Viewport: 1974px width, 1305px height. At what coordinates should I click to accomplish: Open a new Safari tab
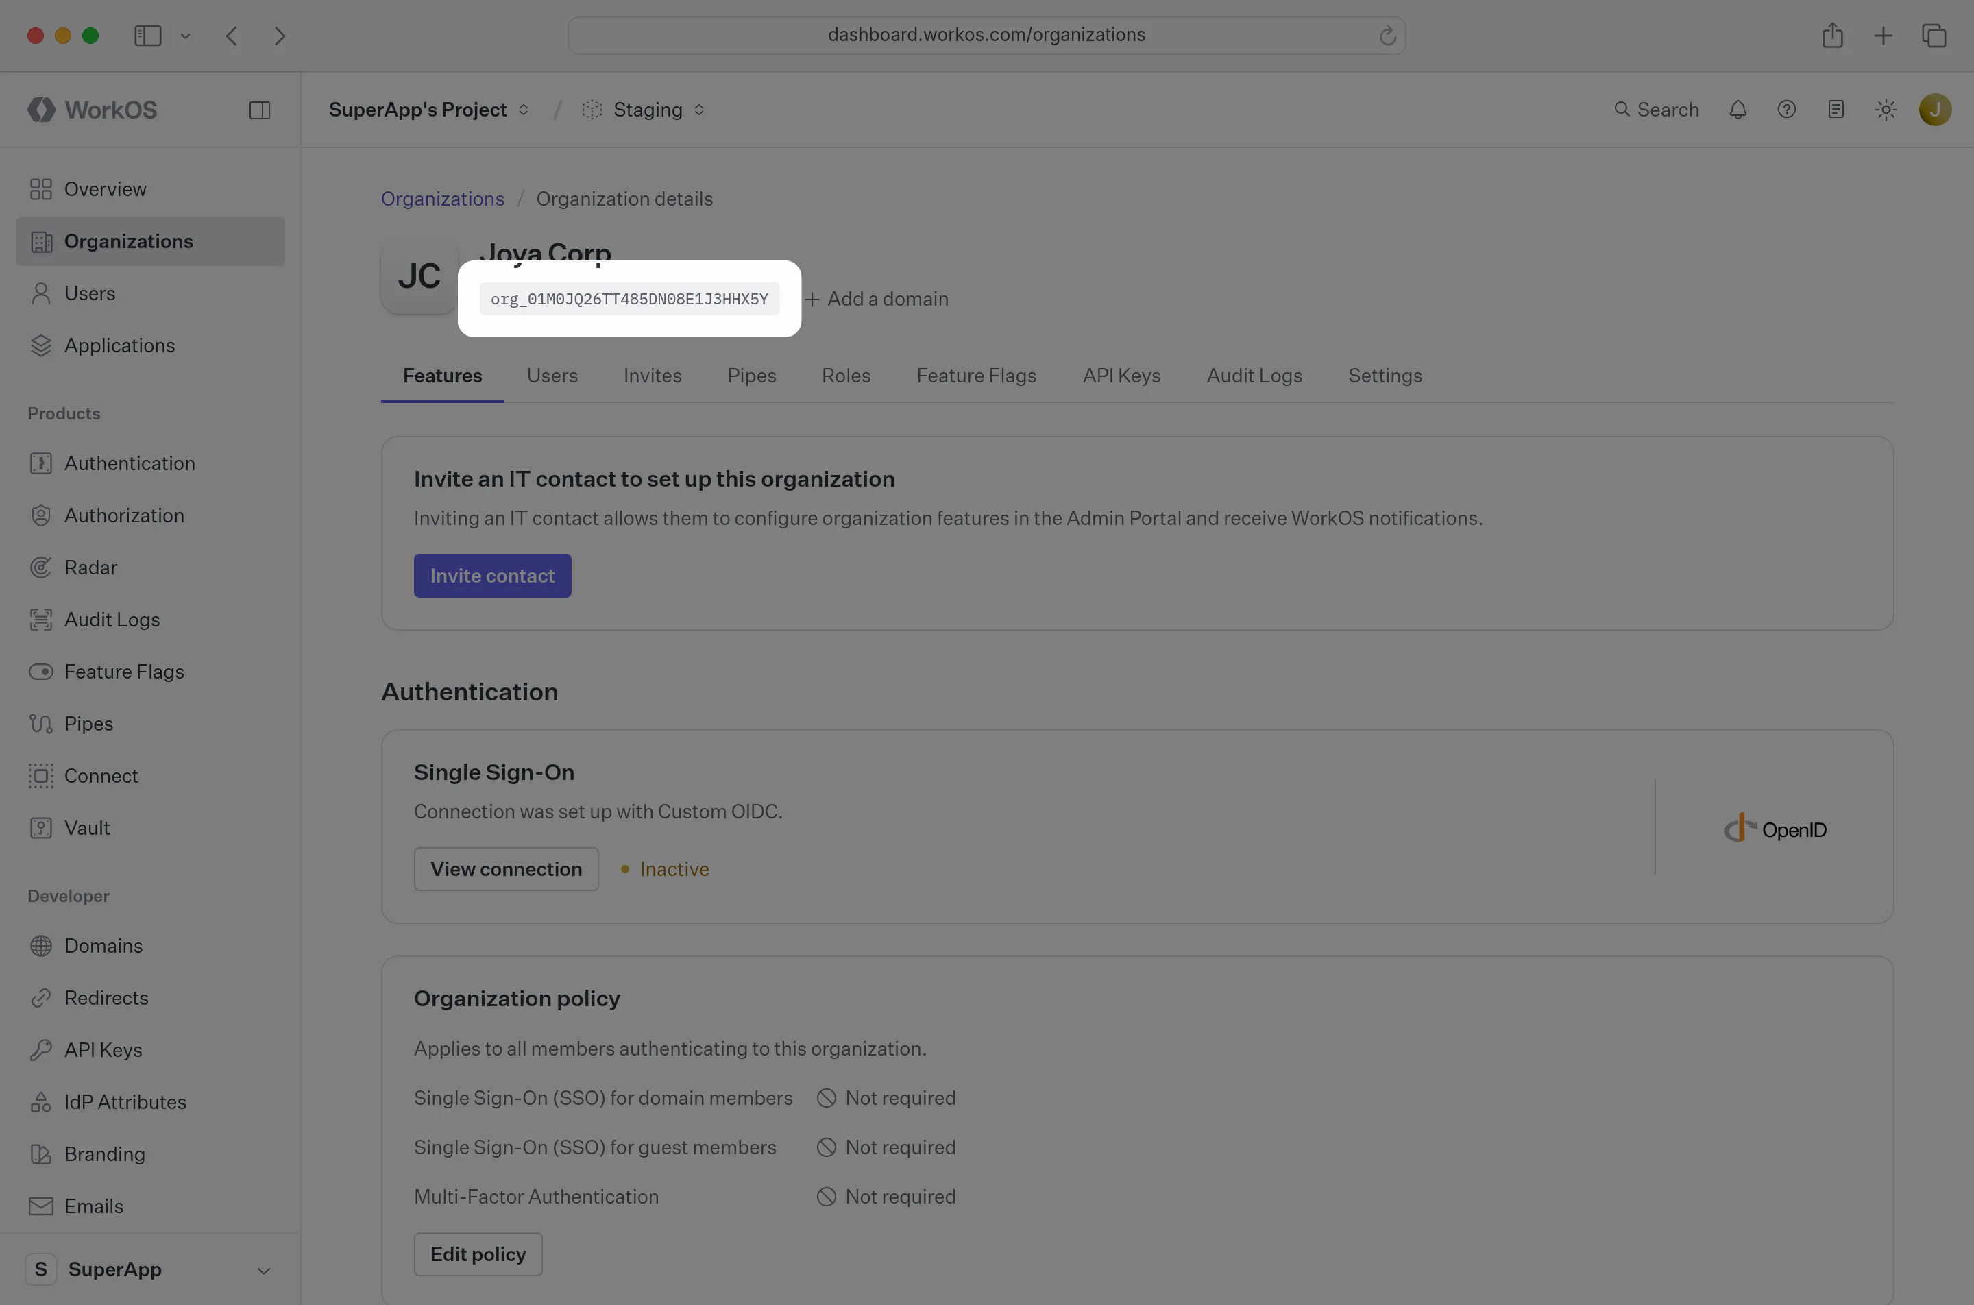[1884, 36]
